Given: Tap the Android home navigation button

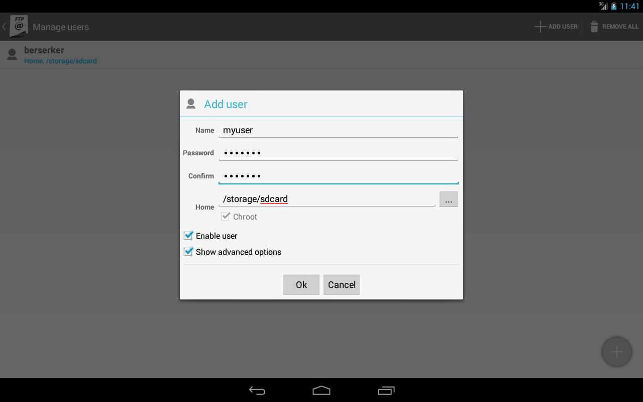Looking at the screenshot, I should tap(321, 390).
